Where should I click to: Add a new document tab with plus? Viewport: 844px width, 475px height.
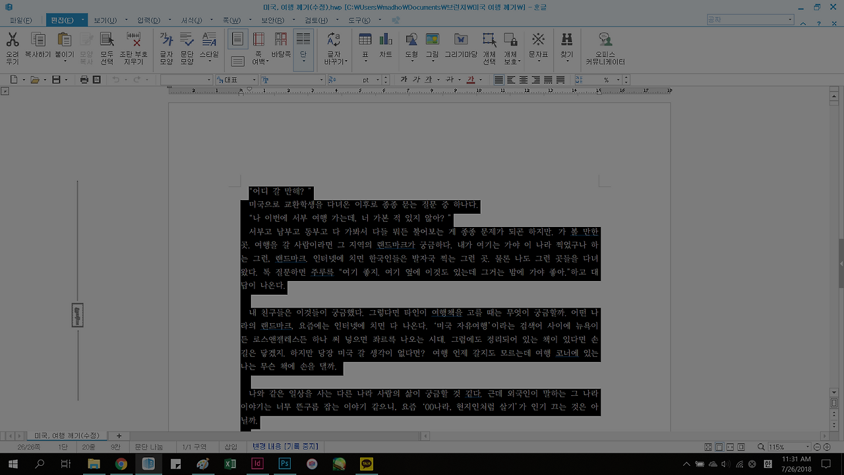119,435
